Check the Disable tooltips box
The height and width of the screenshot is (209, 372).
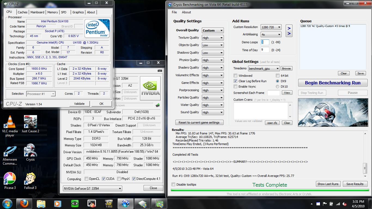[x=173, y=185]
